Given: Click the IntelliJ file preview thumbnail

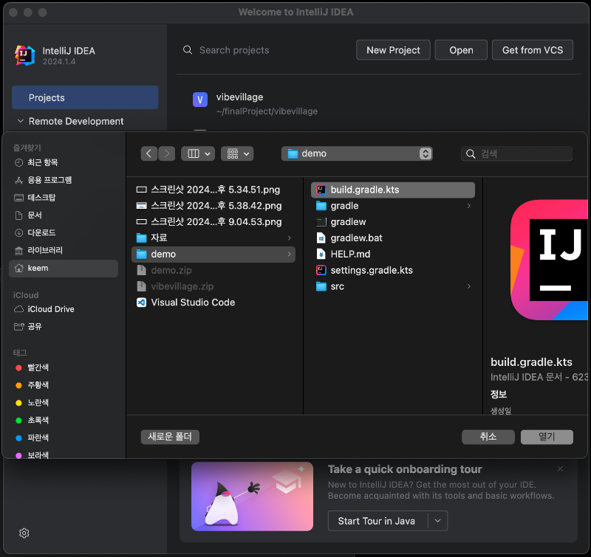Looking at the screenshot, I should 549,260.
